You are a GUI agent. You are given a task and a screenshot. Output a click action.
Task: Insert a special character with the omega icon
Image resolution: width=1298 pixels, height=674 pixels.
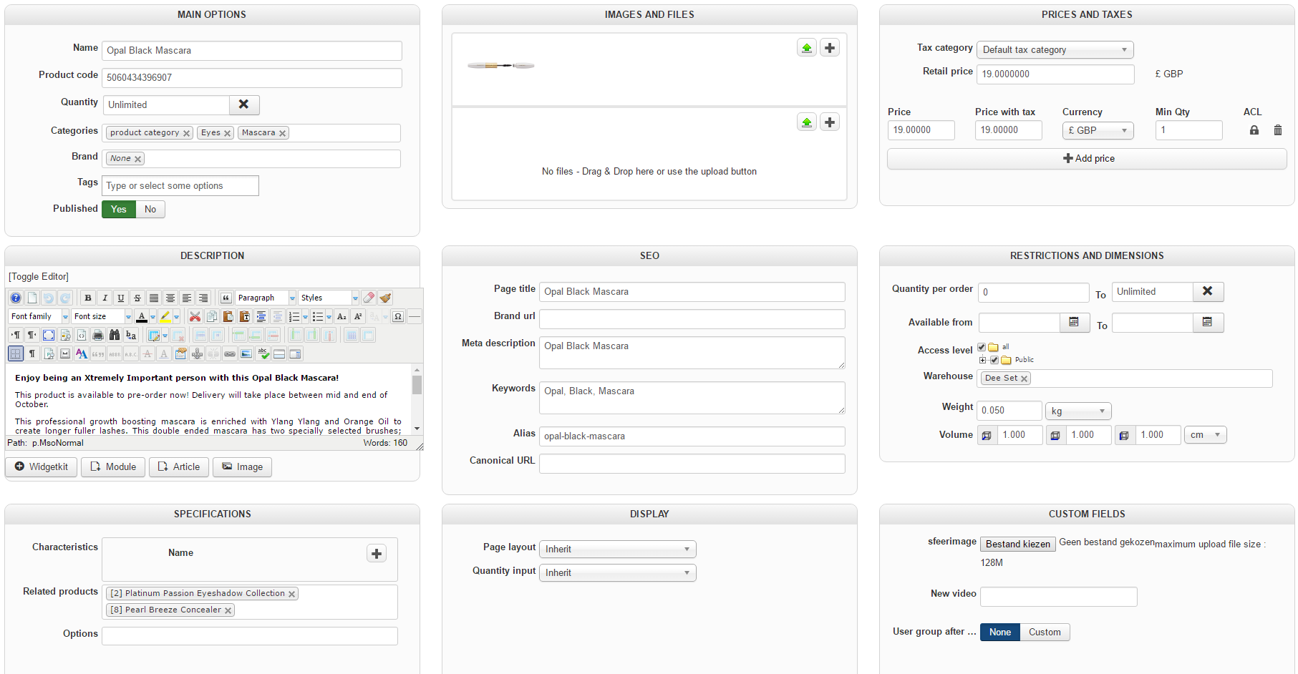(398, 316)
